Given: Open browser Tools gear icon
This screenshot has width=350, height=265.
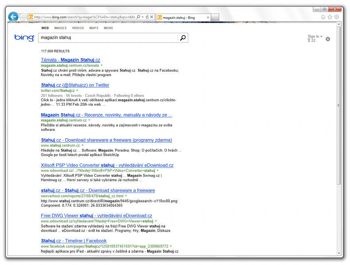Looking at the screenshot, I should (337, 17).
